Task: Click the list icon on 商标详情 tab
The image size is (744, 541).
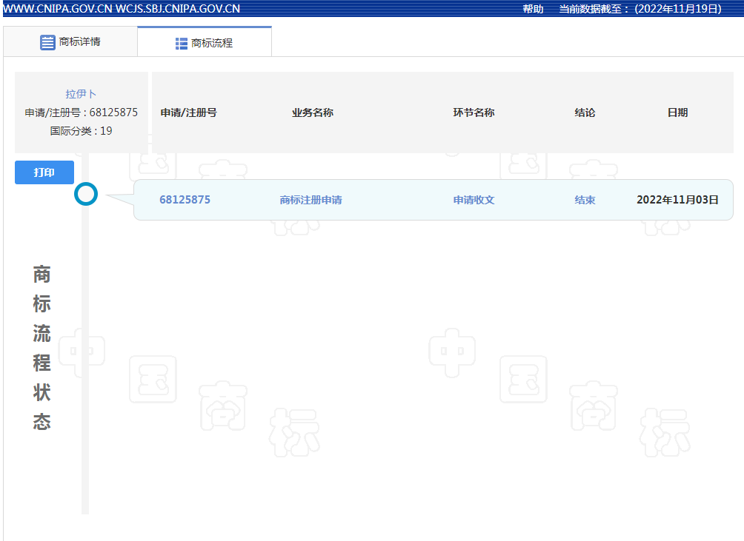Action: (x=47, y=42)
